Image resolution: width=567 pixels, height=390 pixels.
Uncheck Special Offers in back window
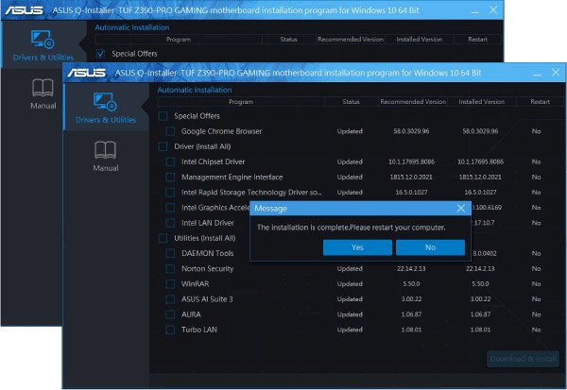tap(100, 54)
